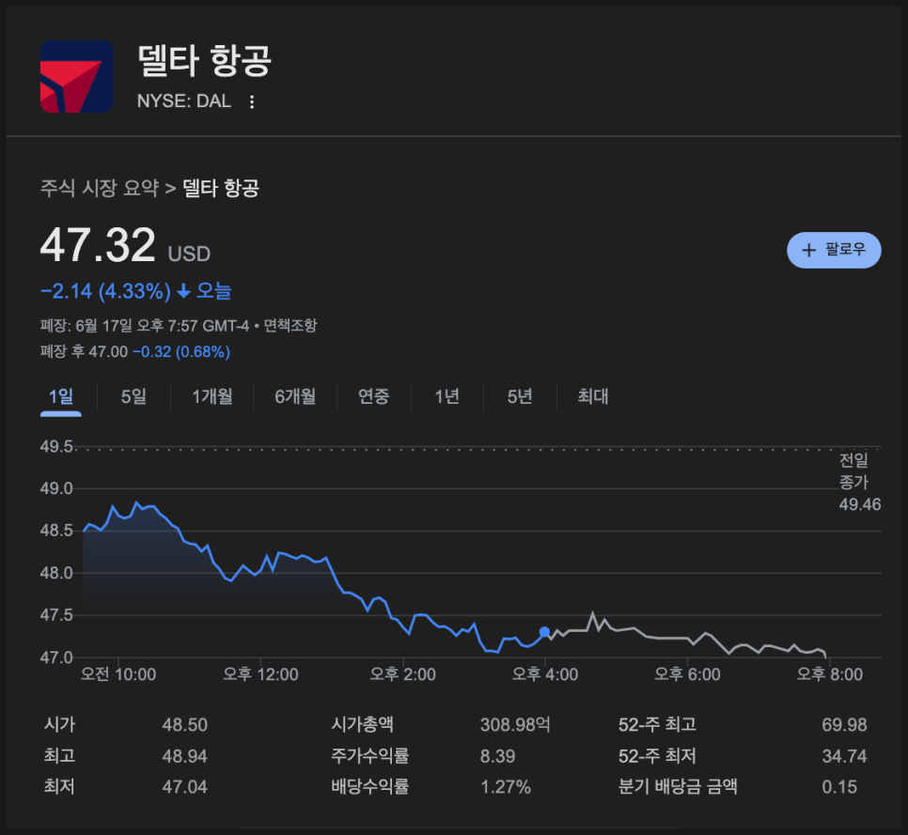Click the NYSE: DAL ticker text
This screenshot has height=835, width=908.
[184, 101]
